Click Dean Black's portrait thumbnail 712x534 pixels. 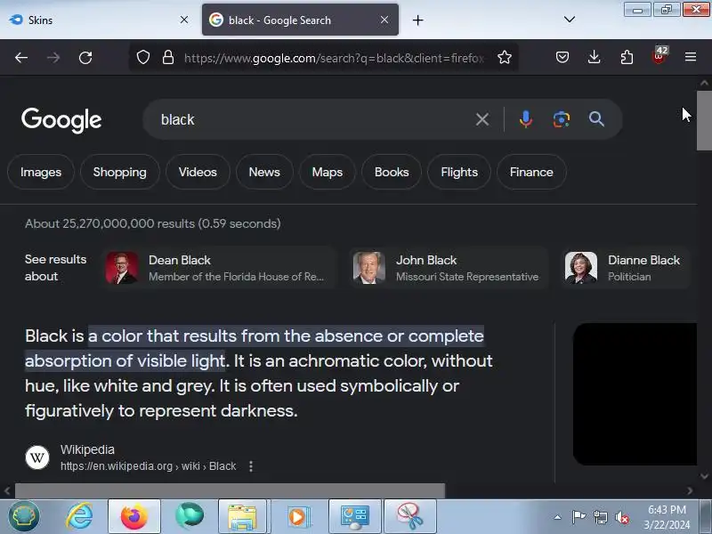pos(122,268)
